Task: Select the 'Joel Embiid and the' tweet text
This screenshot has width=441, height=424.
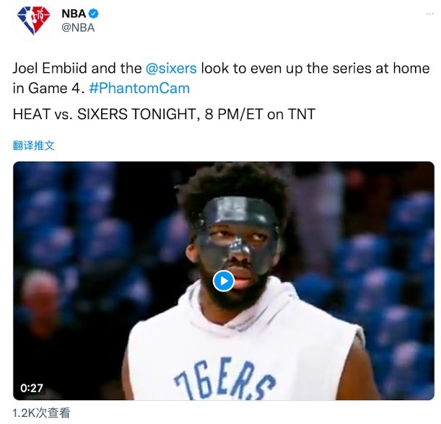Action: click(x=77, y=69)
